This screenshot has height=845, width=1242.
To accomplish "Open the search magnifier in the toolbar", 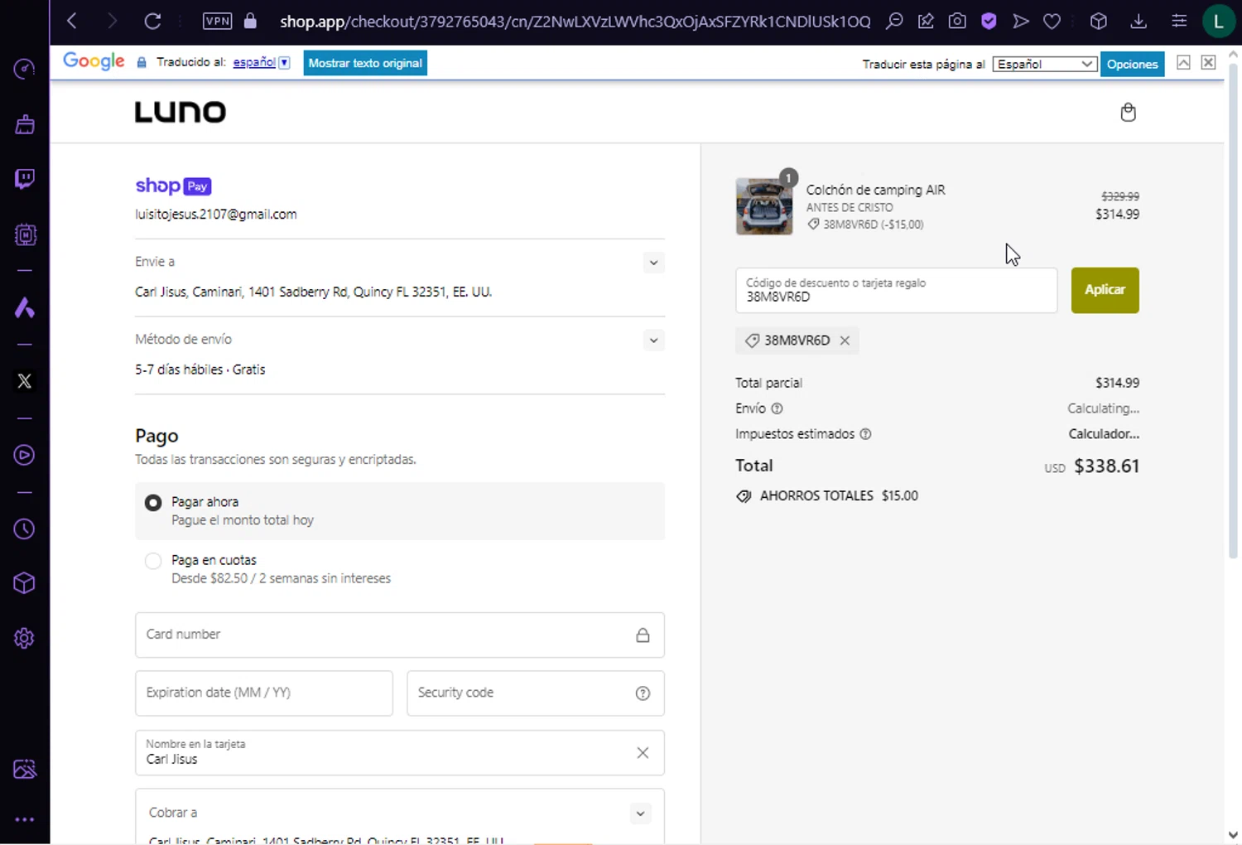I will [x=894, y=21].
